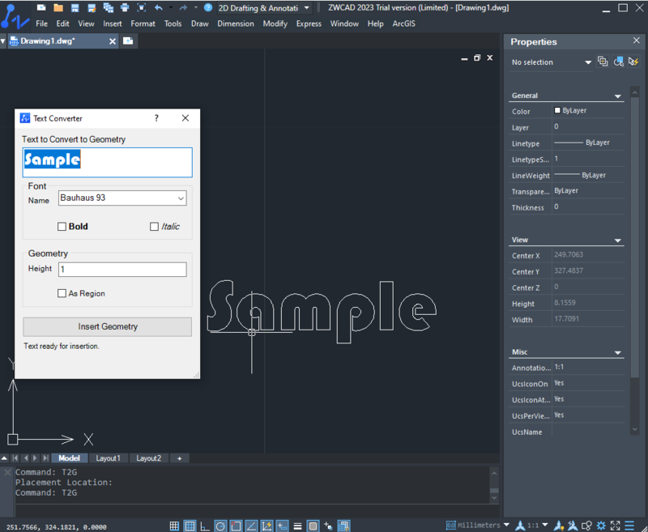Click the settings gear in status bar

coord(600,526)
